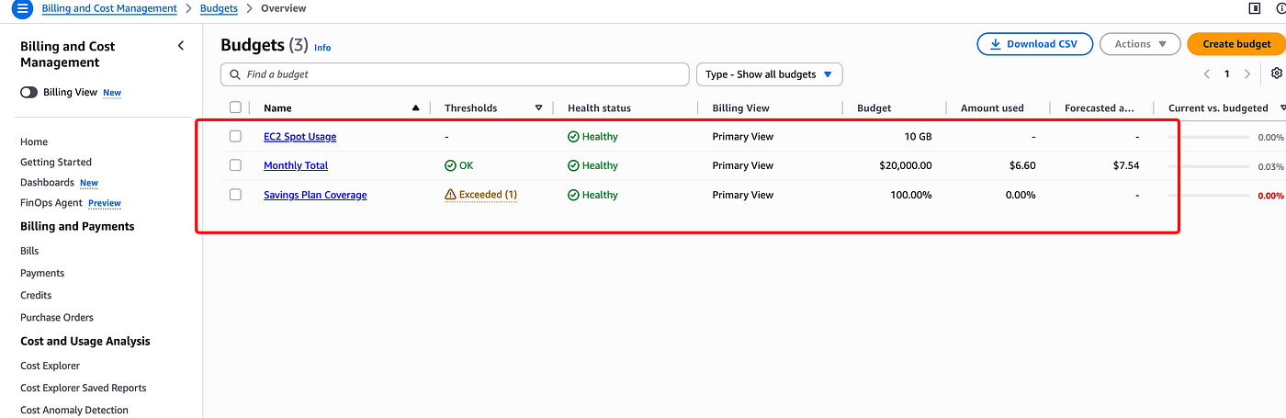Click the split panel icon at top right
The image size is (1286, 418).
click(1255, 8)
